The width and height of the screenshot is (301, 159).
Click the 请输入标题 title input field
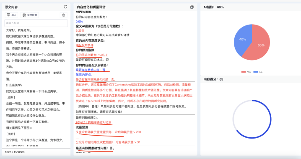click(36, 23)
